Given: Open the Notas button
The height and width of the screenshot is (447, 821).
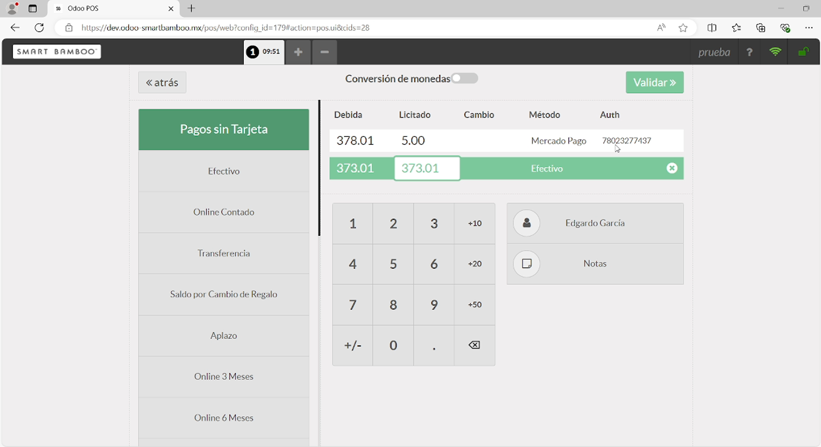Looking at the screenshot, I should point(595,263).
